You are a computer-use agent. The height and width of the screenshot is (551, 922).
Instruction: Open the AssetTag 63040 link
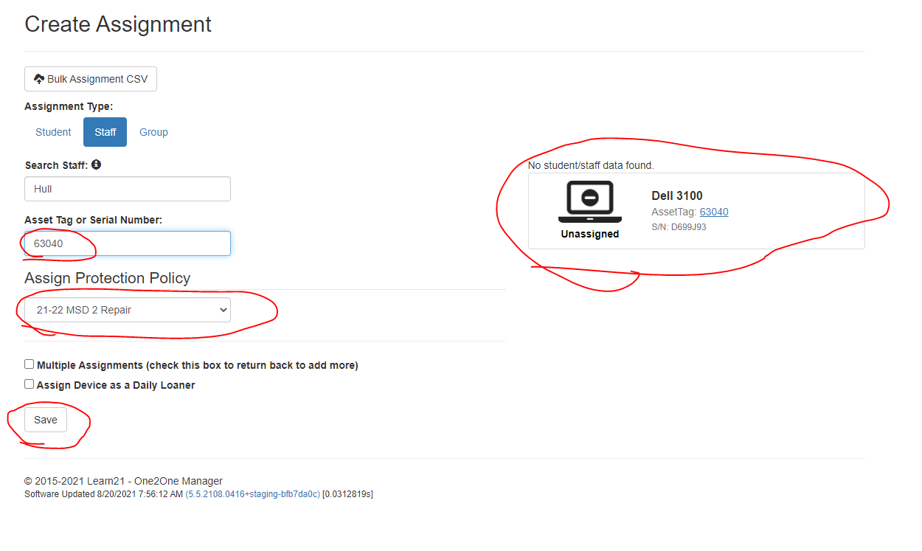pyautogui.click(x=713, y=212)
